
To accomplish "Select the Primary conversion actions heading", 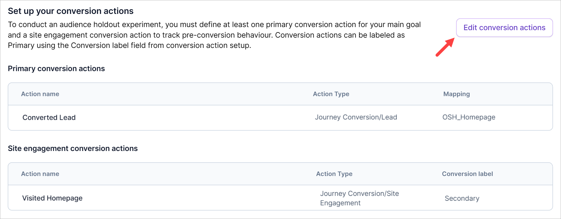I will pos(56,69).
